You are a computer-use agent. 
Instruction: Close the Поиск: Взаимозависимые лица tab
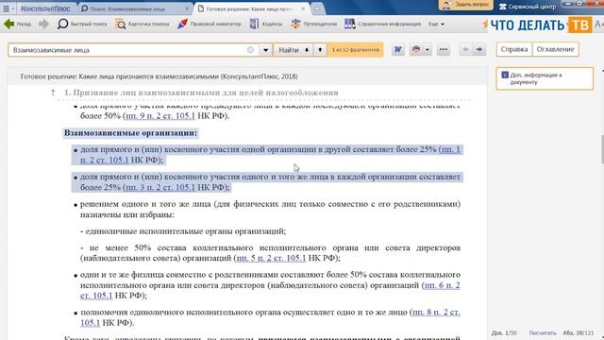coord(187,8)
